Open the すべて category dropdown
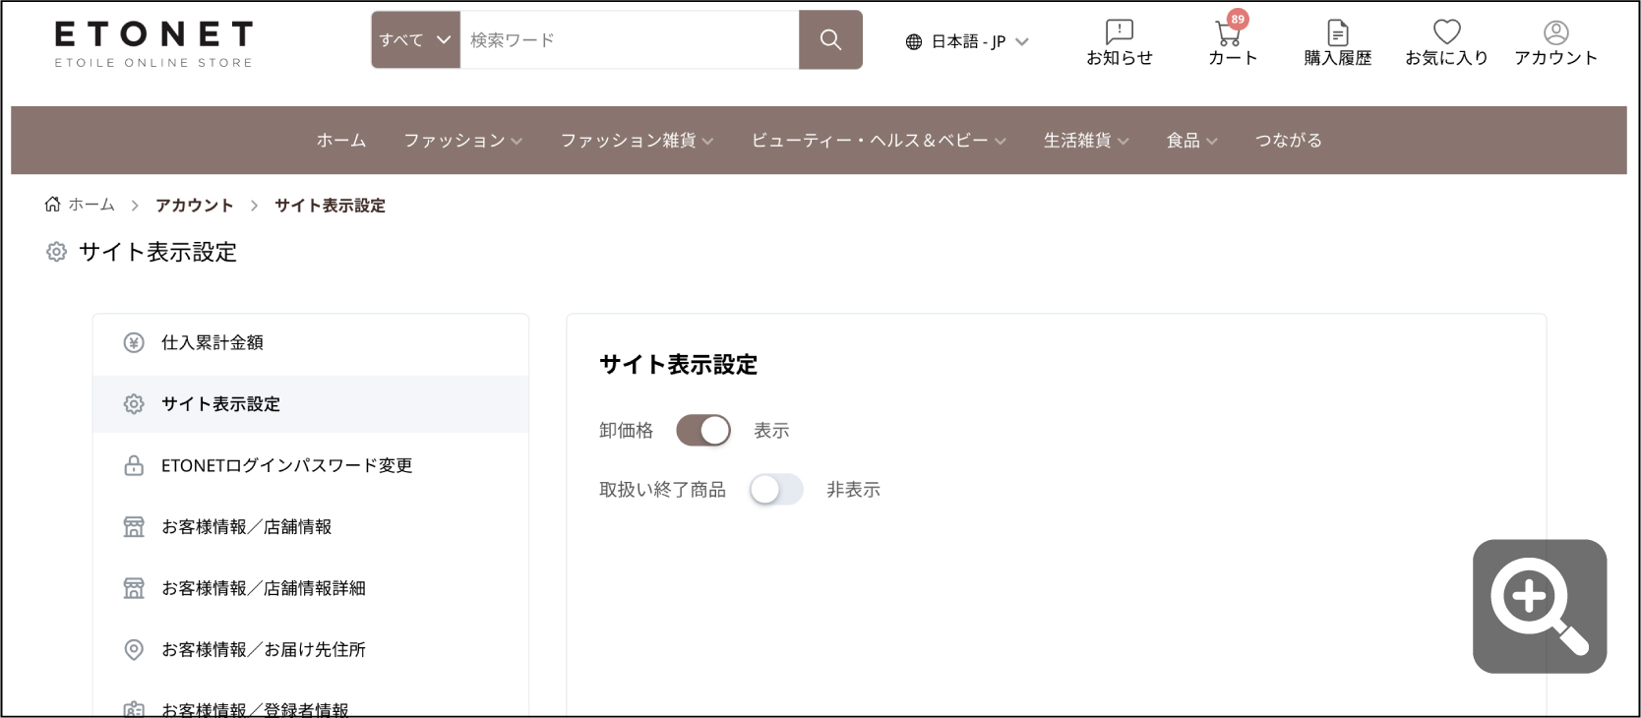Image resolution: width=1641 pixels, height=718 pixels. pos(415,39)
